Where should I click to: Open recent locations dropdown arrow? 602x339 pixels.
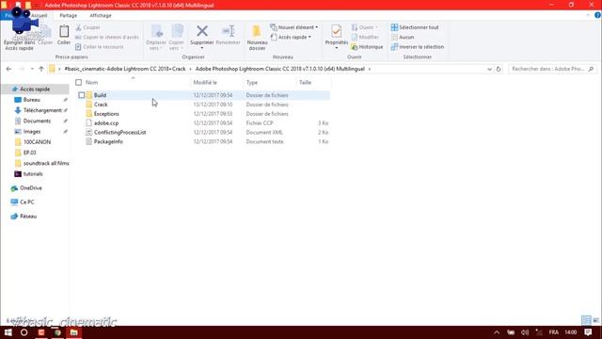coord(32,69)
